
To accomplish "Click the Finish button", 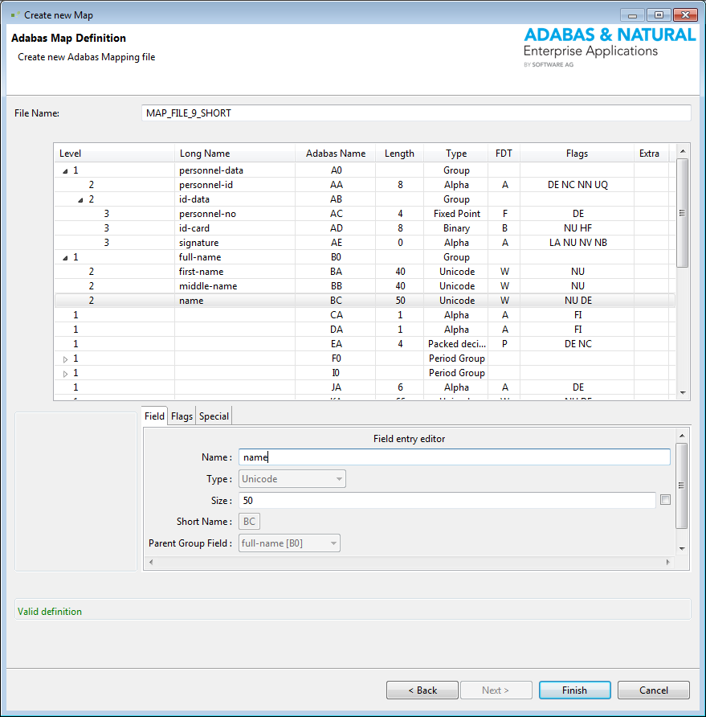I will point(574,690).
